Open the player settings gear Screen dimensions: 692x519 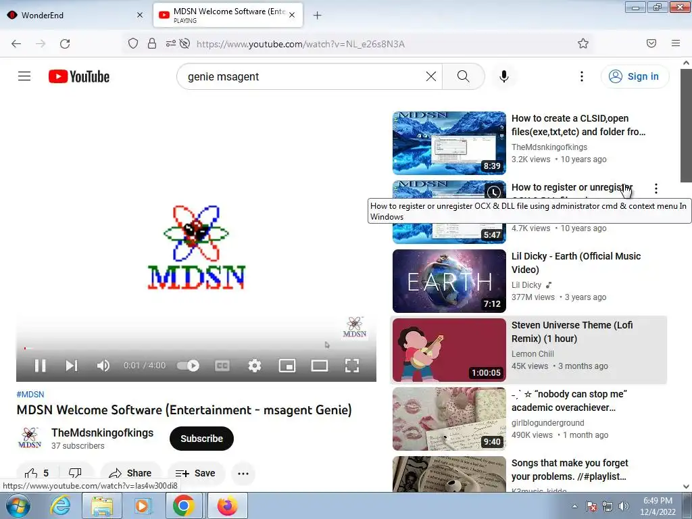point(255,366)
